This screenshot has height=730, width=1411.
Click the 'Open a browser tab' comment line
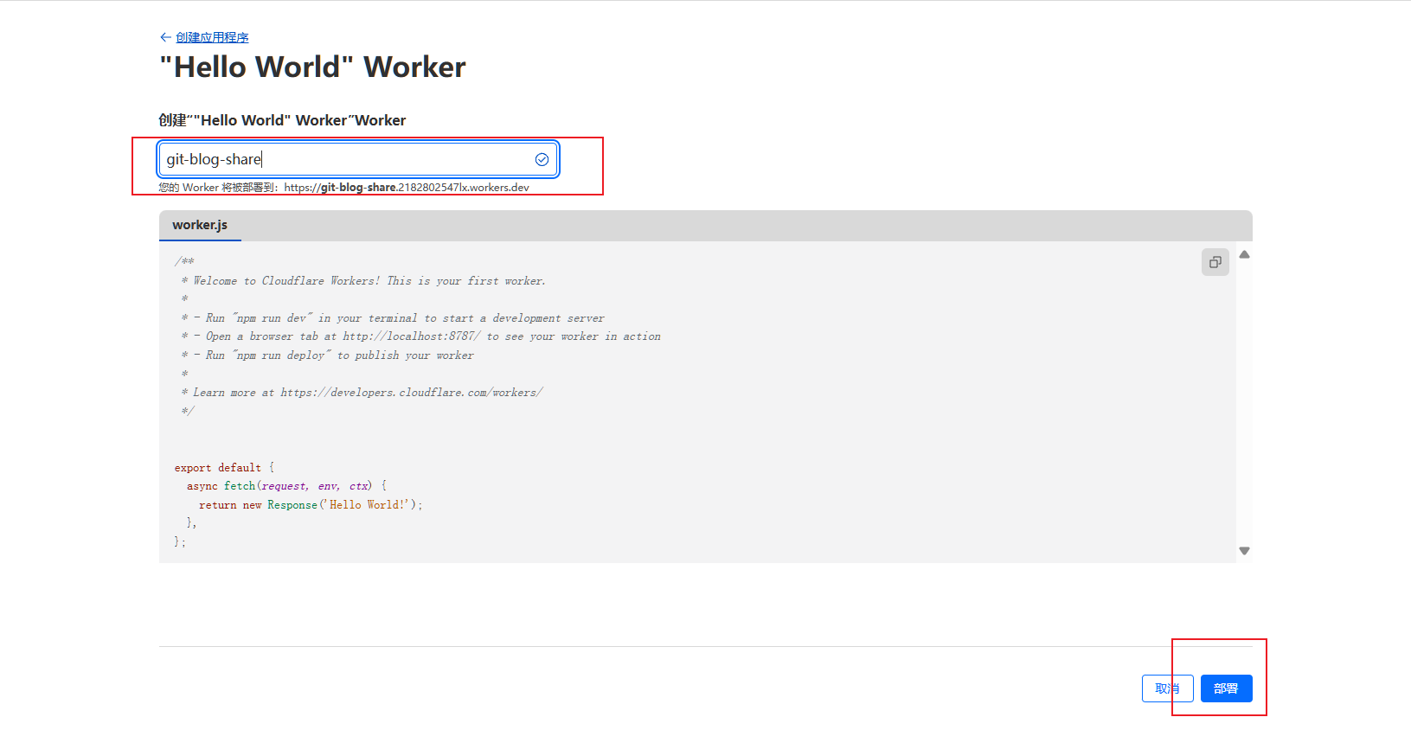(420, 336)
